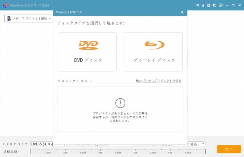
Task: Click the add media file icon
Action: pos(9,19)
